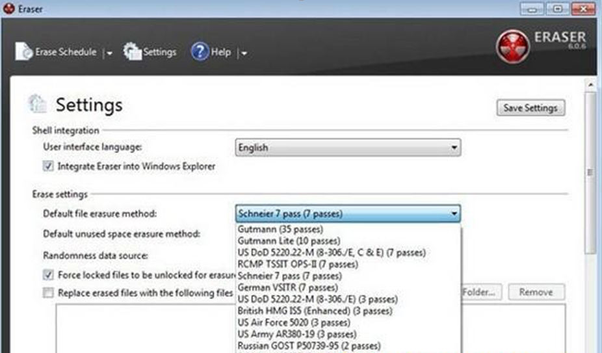Viewport: 602px width, 353px height.
Task: Choose RCMP TSSIT OPS-II (7 passes)
Action: pyautogui.click(x=348, y=265)
